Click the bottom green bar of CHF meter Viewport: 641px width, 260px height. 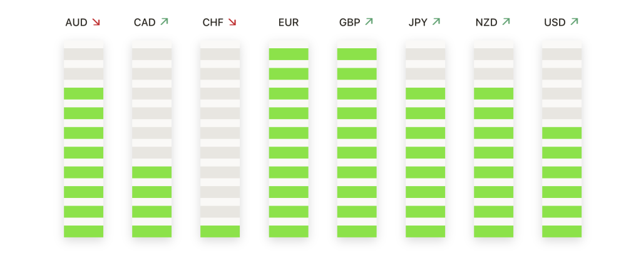pyautogui.click(x=220, y=231)
